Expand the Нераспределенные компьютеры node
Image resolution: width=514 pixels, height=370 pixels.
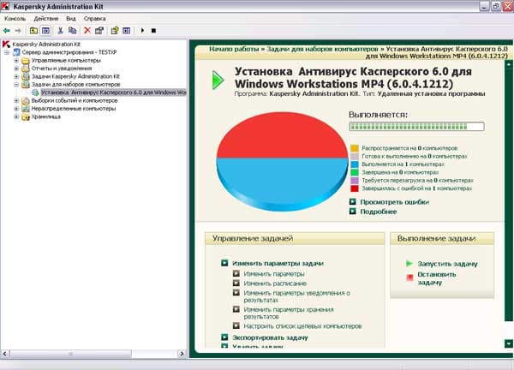click(16, 109)
